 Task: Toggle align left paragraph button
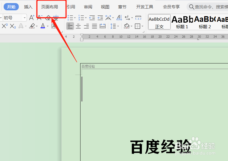pos(70,26)
